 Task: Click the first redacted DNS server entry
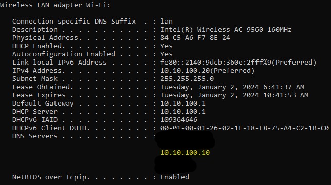pyautogui.click(x=185, y=140)
